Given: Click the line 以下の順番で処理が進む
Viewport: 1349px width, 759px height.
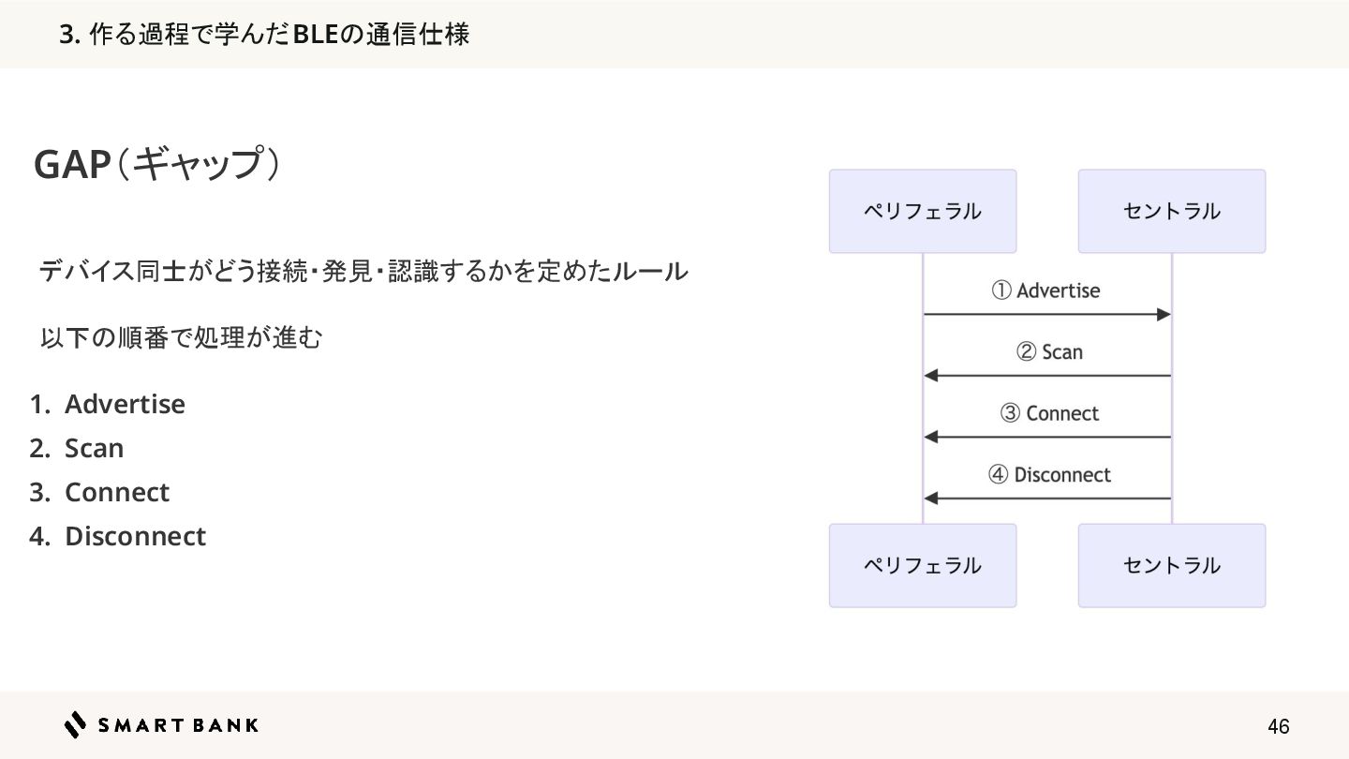Looking at the screenshot, I should click(x=181, y=337).
